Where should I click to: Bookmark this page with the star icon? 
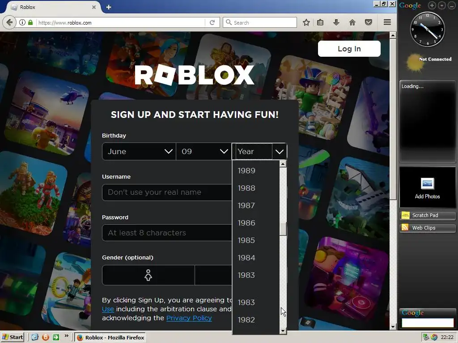coord(306,22)
